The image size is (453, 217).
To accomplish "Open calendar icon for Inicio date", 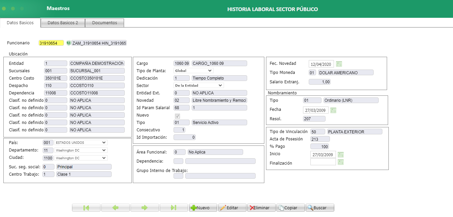I will pyautogui.click(x=341, y=155).
